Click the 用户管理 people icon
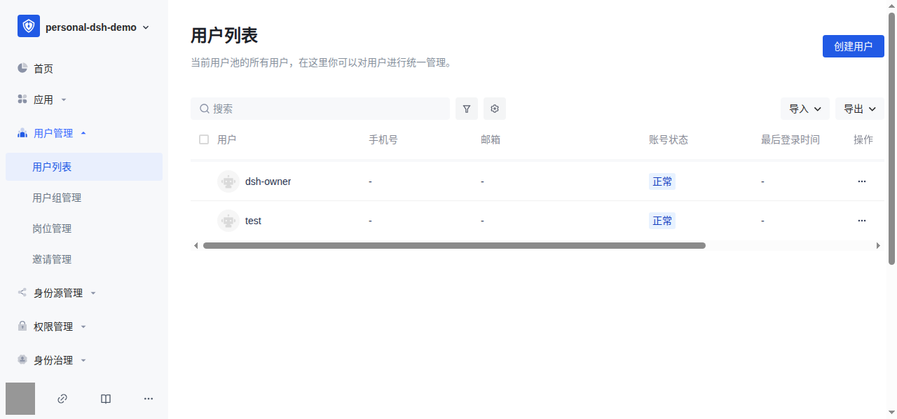 22,133
